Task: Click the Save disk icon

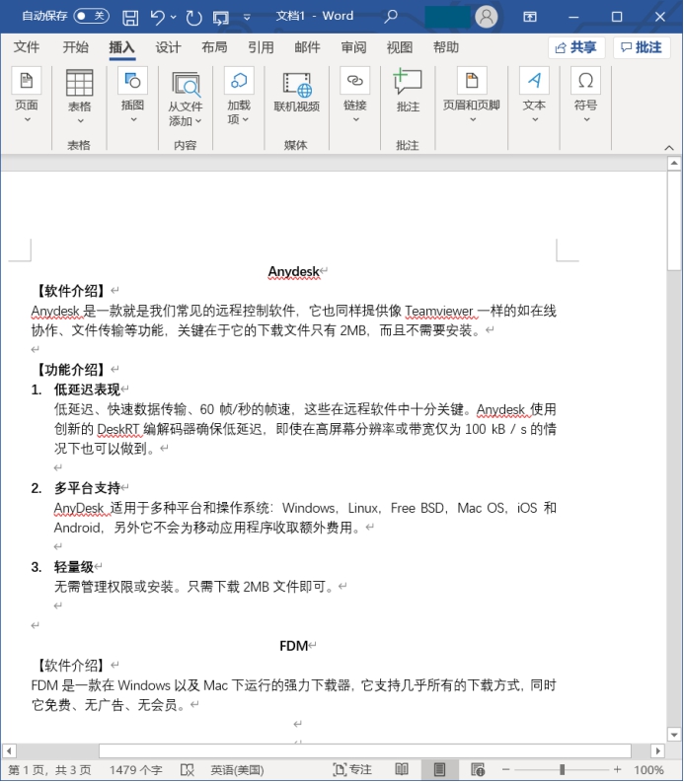Action: (130, 18)
